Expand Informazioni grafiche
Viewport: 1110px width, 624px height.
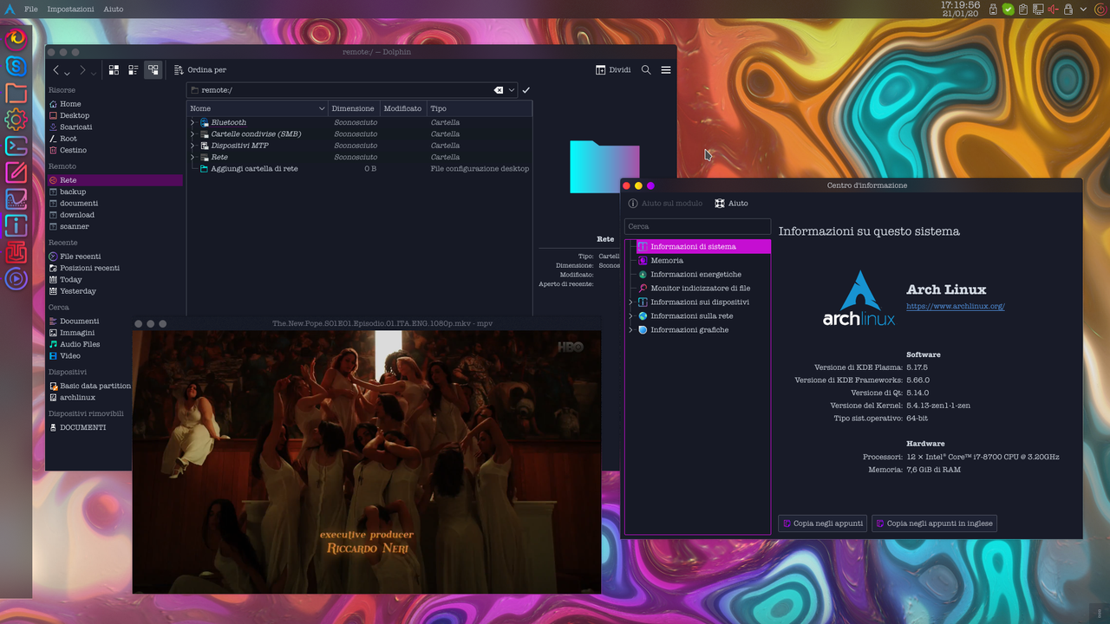tap(630, 330)
